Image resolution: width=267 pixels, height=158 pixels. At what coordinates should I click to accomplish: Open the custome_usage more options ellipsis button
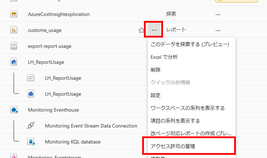pos(154,30)
